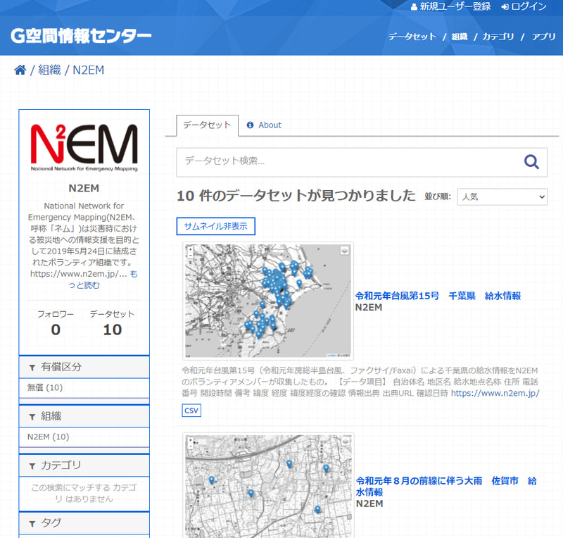563x538 pixels.
Task: Open 令和元年台風第15号 千葉県 給水情報 dataset
Action: click(438, 296)
